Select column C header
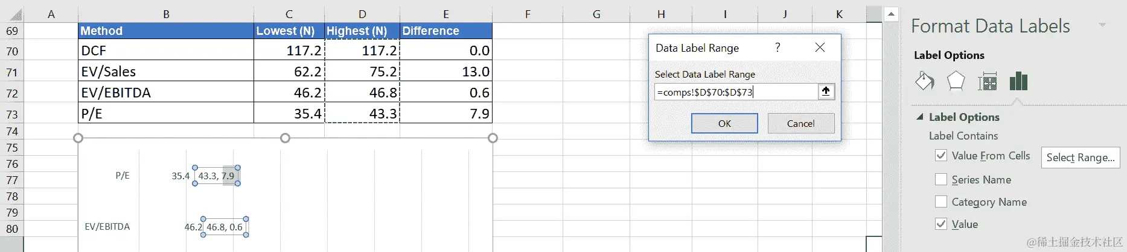This screenshot has width=1127, height=252. coord(289,14)
